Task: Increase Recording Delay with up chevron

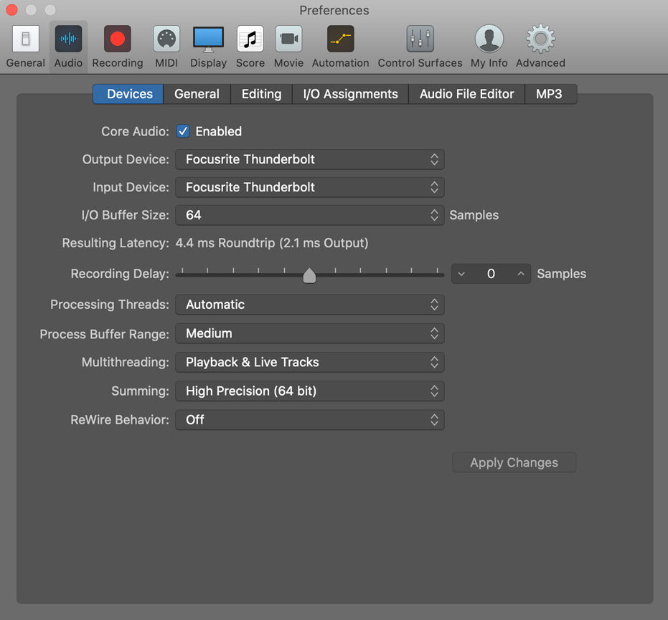Action: (521, 274)
